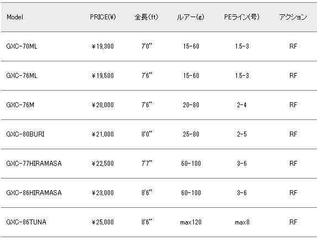The height and width of the screenshot is (241, 317).
Task: Select the GXC-77HIRAMASA model cell
Action: 34,164
